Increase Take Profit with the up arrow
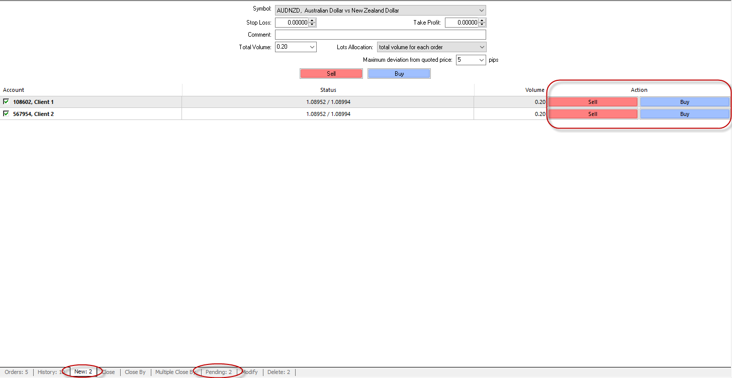Image resolution: width=732 pixels, height=378 pixels. coord(482,21)
